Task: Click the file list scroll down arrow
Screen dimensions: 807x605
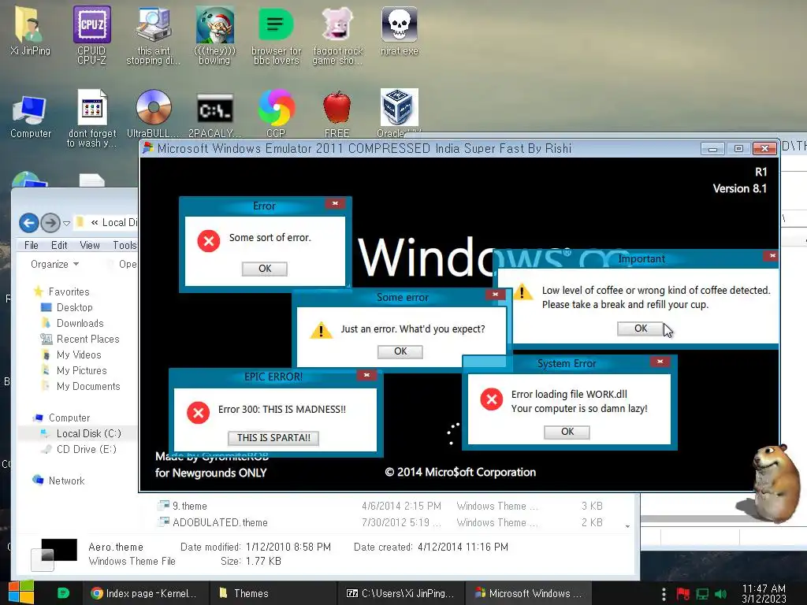Action: click(x=627, y=525)
